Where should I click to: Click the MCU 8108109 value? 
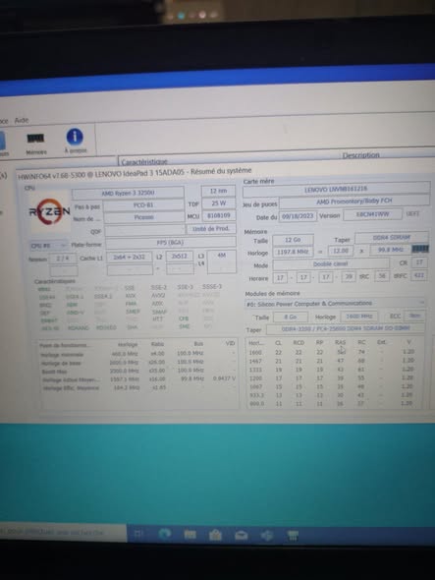click(219, 215)
